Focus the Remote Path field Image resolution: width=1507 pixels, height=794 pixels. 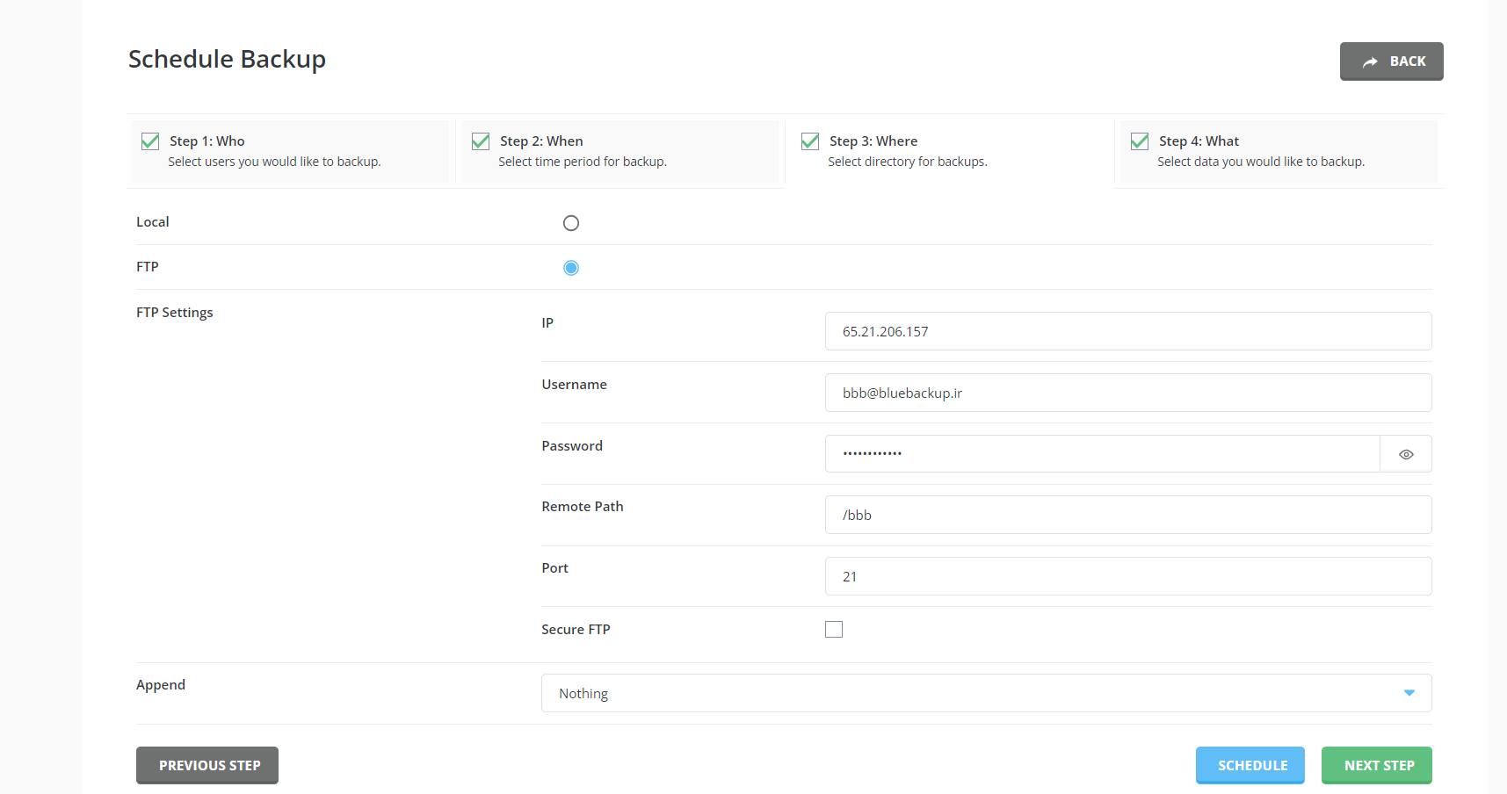tap(1127, 515)
